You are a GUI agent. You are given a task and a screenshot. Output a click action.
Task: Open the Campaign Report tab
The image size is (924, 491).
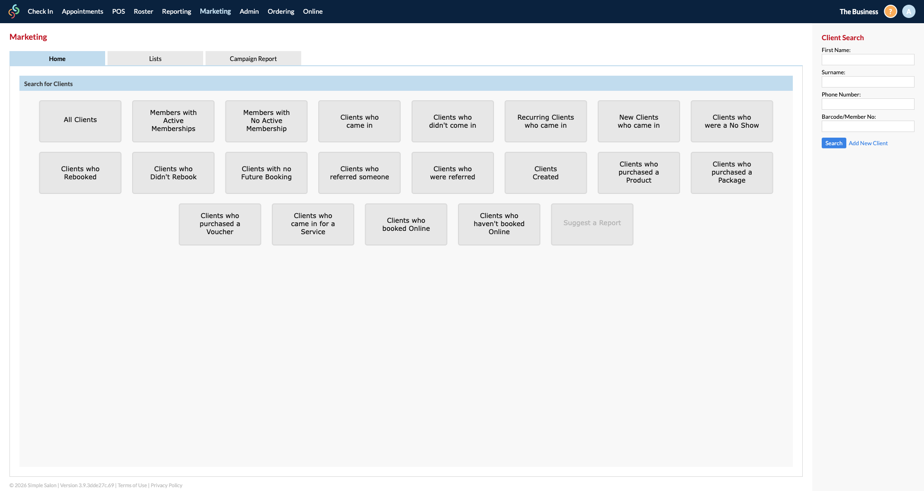(x=253, y=58)
